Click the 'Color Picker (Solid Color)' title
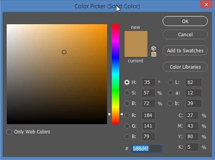 click(107, 6)
